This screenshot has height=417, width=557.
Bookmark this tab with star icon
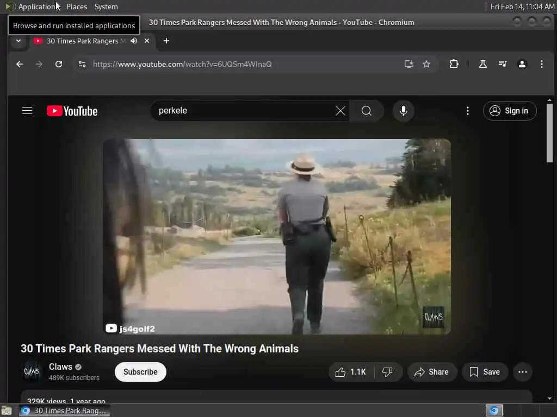(x=426, y=64)
